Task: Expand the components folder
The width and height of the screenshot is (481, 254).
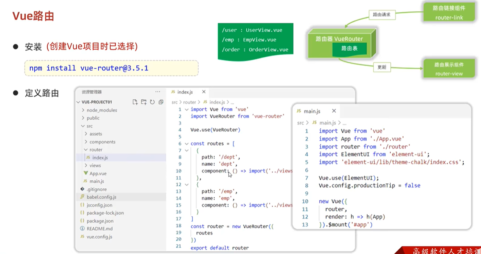Action: (x=86, y=142)
